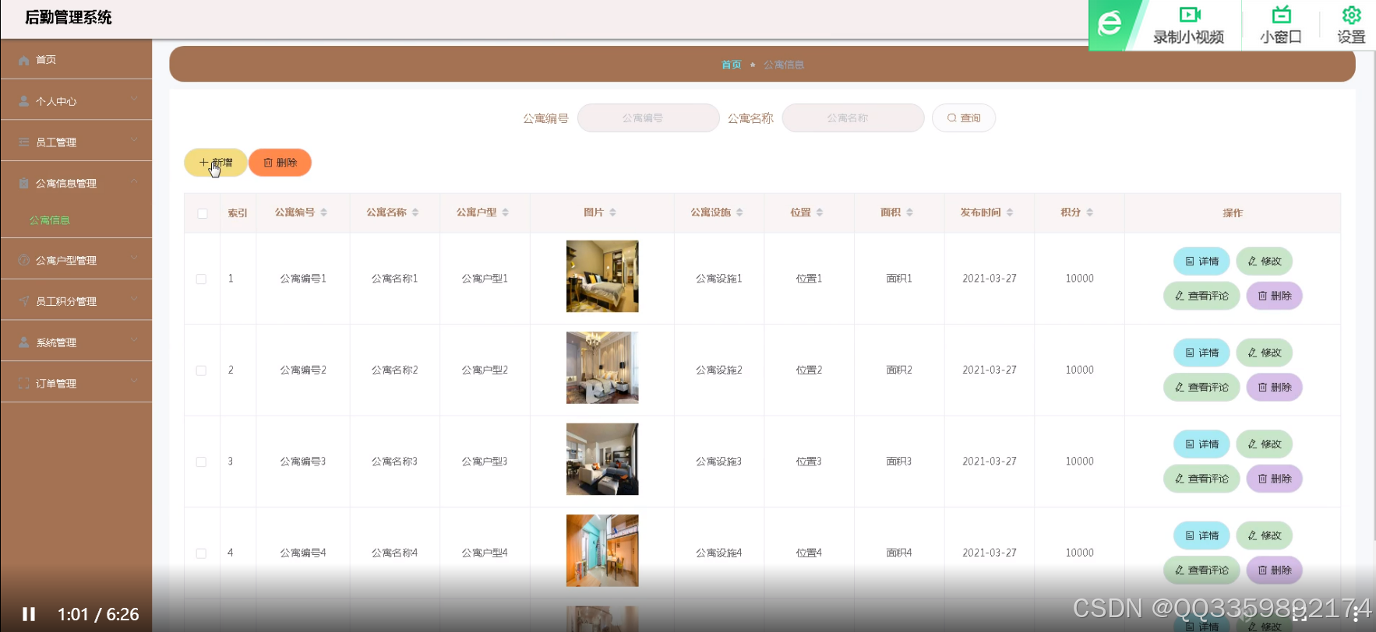Sort the table by the 发布时间 column
This screenshot has height=632, width=1376.
click(1010, 212)
